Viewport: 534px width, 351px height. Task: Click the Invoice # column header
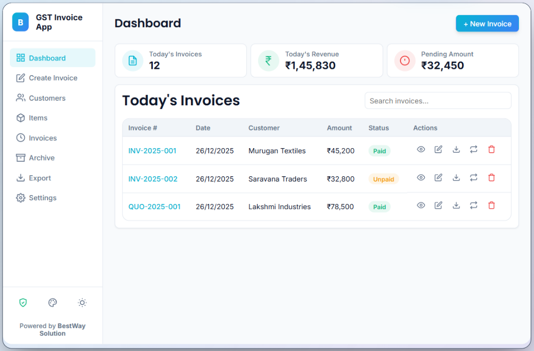tap(143, 128)
